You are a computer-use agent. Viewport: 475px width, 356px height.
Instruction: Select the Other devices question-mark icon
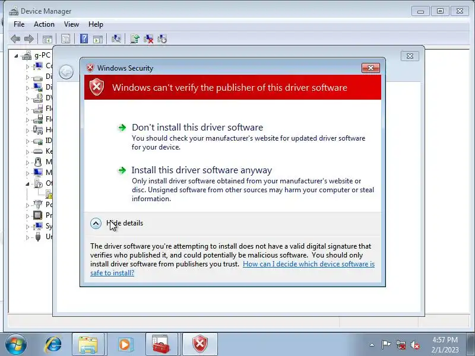38,183
